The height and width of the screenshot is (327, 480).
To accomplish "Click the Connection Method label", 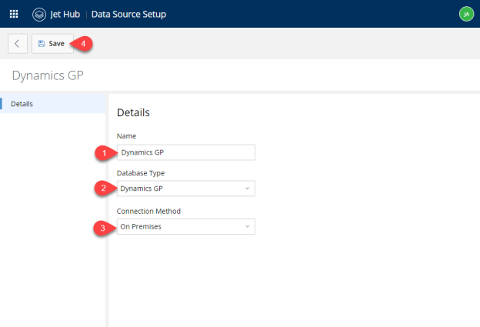I will [148, 212].
